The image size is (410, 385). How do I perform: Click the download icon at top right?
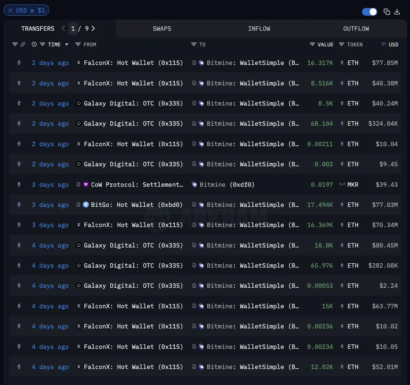tap(397, 12)
